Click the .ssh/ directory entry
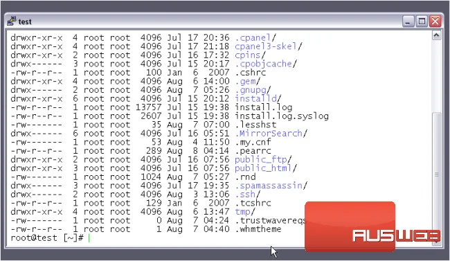 (248, 195)
